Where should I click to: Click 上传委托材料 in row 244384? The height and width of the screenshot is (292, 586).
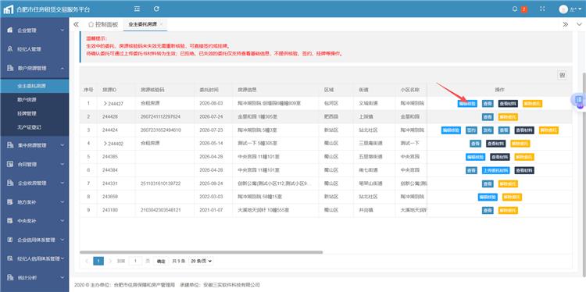(495, 170)
